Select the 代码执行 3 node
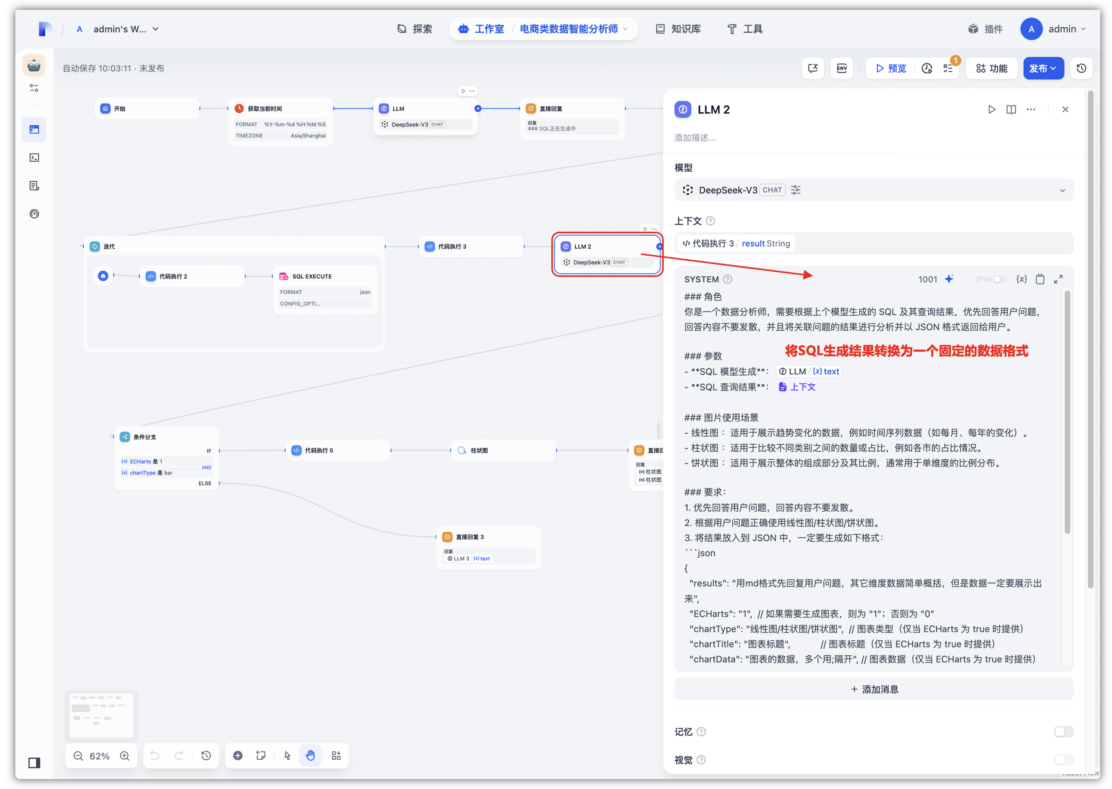This screenshot has height=789, width=1112. pos(471,247)
